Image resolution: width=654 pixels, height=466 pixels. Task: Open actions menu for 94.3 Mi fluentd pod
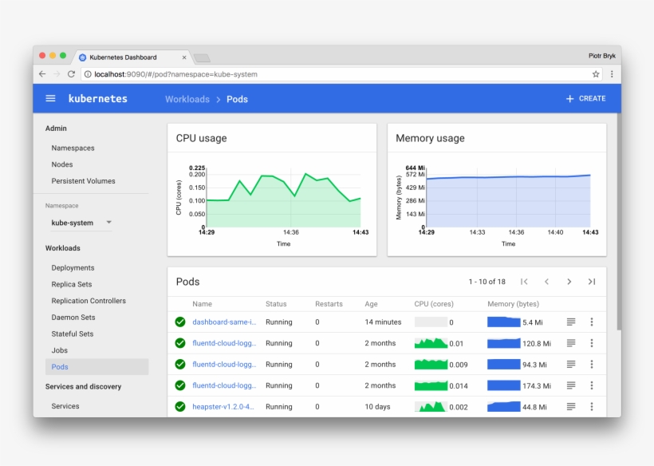pos(592,364)
